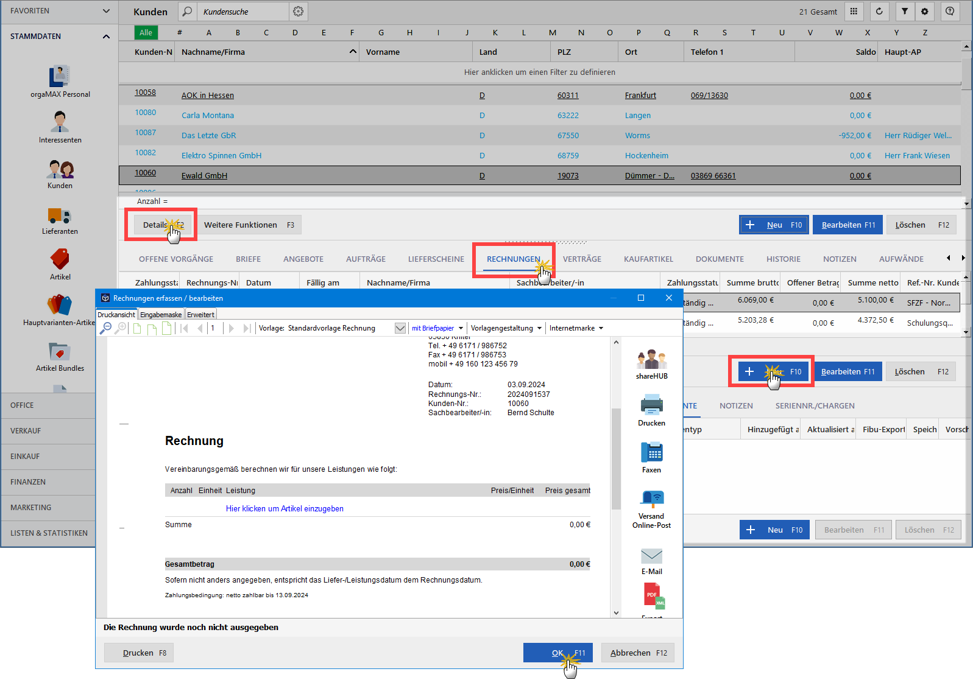Image resolution: width=973 pixels, height=680 pixels.
Task: Confirm the invoice with OK F11
Action: 558,653
